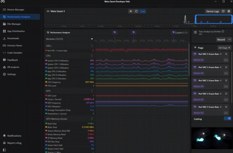The width and height of the screenshot is (233, 153).
Task: Toggle CPU Frequency metric color dot
Action: (x=46, y=82)
